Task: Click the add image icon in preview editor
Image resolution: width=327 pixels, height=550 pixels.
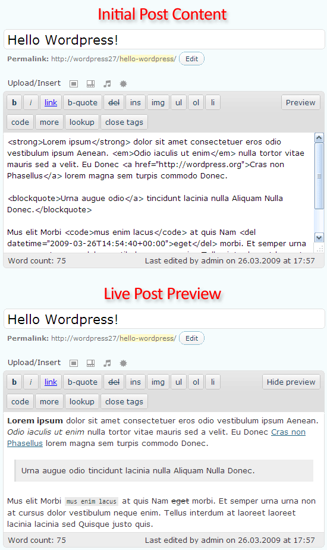Action: coord(74,363)
